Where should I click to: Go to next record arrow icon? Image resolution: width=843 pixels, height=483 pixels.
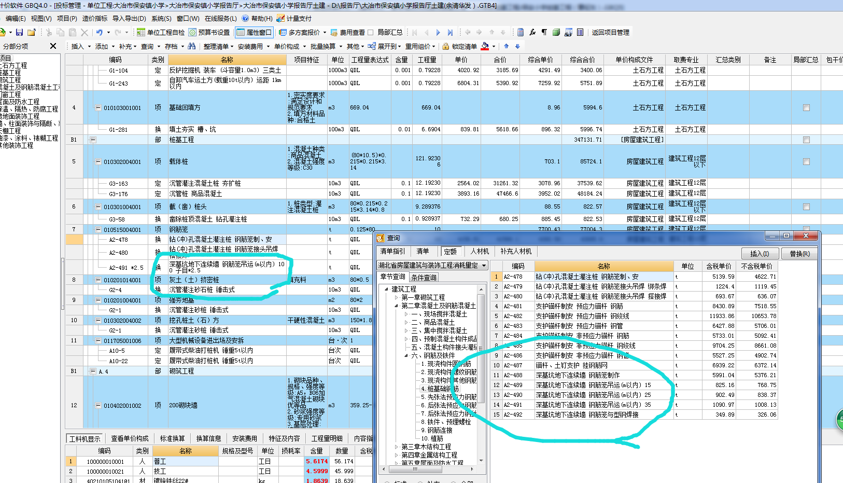[438, 32]
